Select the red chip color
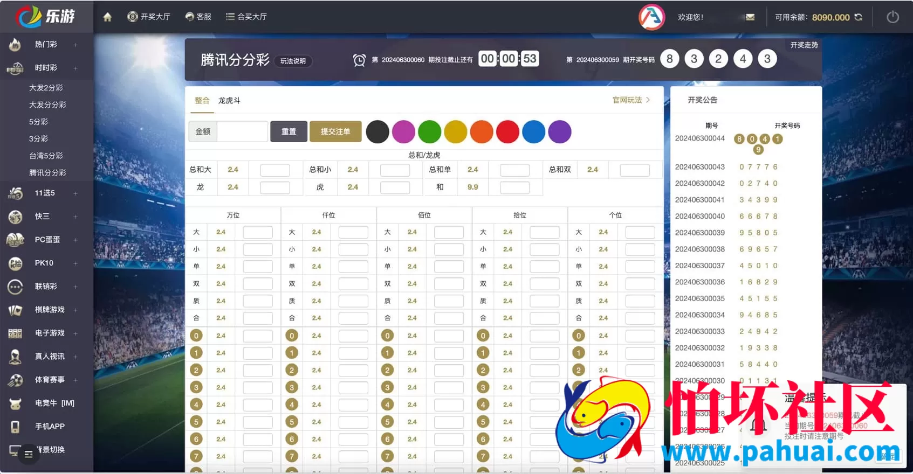The height and width of the screenshot is (474, 913). click(x=507, y=132)
